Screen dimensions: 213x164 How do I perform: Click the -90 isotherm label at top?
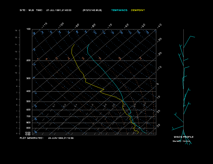tap(77, 26)
